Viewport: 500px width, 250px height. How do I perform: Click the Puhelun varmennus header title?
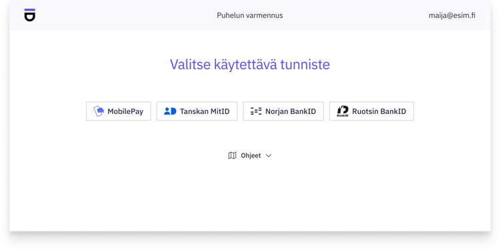coord(250,15)
